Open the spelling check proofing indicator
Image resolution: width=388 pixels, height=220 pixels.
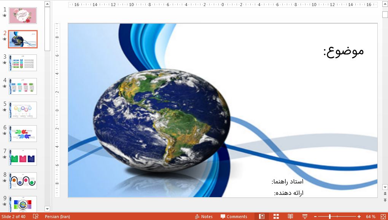(x=35, y=216)
